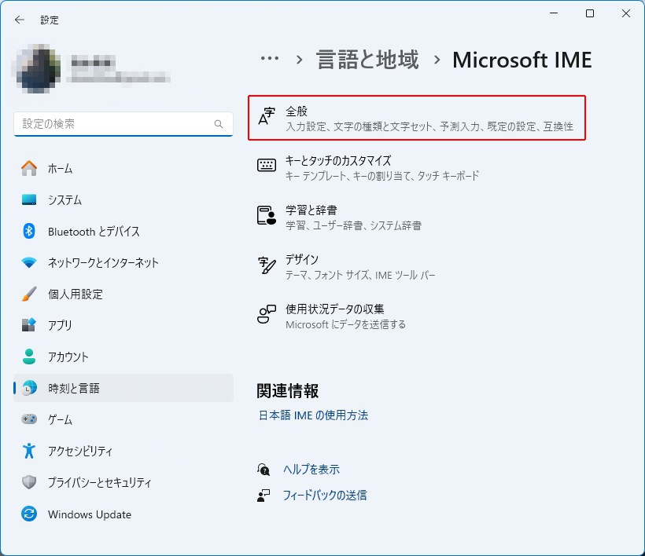Click the accessibility figure icon
The width and height of the screenshot is (645, 556).
click(29, 451)
